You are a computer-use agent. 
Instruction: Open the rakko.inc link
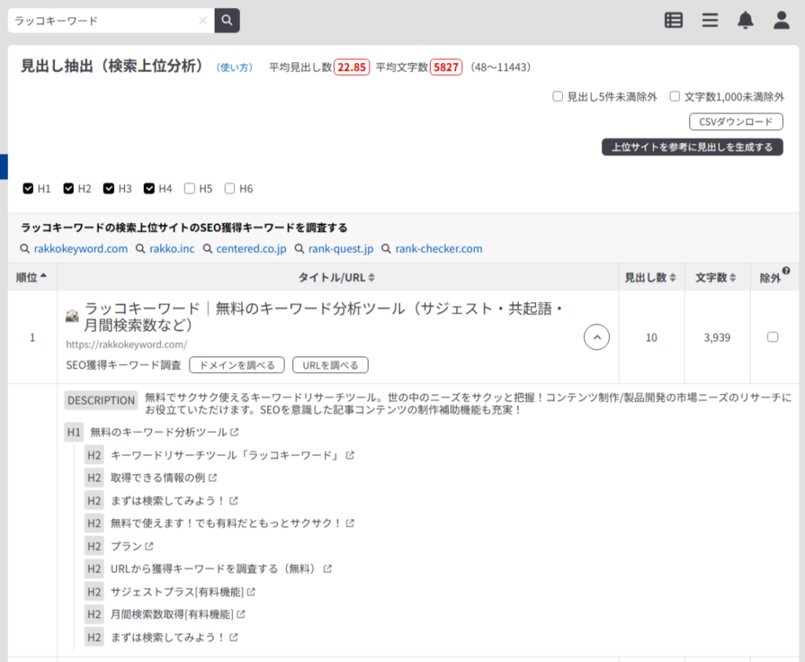click(172, 249)
